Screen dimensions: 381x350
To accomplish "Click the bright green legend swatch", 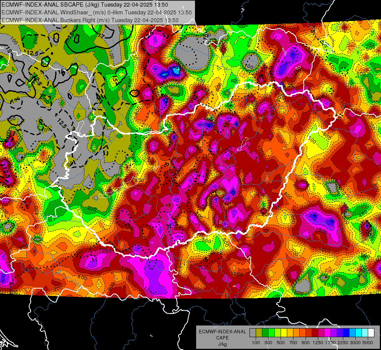I will click(x=271, y=332).
